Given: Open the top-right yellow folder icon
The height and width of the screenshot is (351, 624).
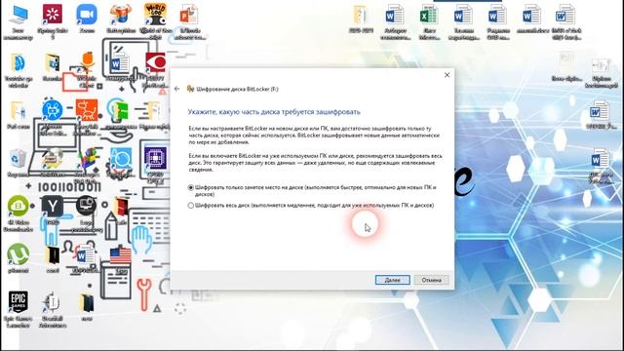Looking at the screenshot, I should coord(360,16).
